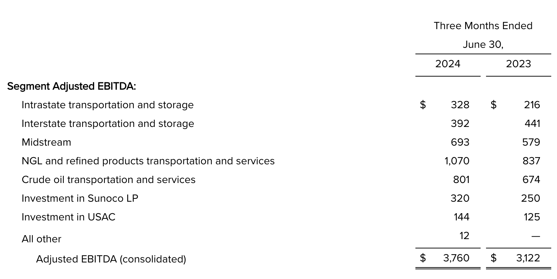Select the 2023 Interstate value 441
The width and height of the screenshot is (557, 279).
pos(532,124)
